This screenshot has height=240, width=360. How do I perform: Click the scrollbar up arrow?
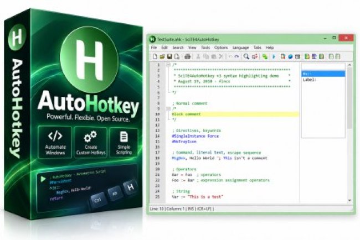pos(349,65)
